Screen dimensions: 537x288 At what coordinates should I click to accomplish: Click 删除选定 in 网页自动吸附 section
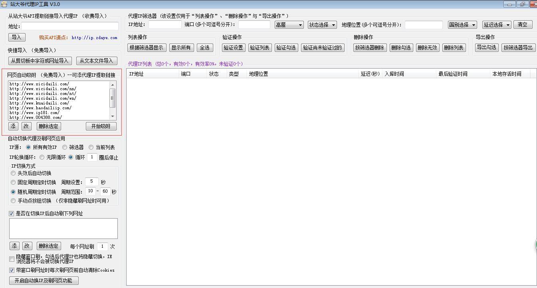(49, 126)
